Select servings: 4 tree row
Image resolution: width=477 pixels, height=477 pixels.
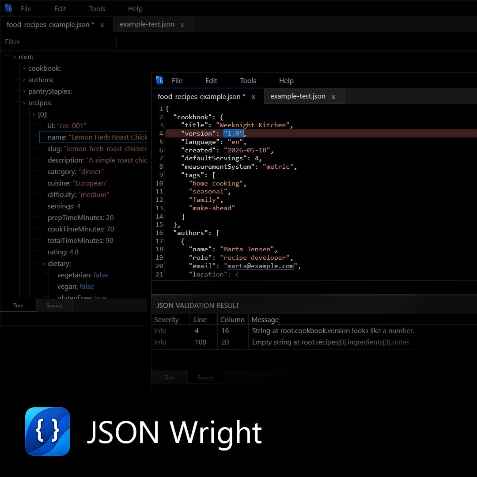coord(64,206)
